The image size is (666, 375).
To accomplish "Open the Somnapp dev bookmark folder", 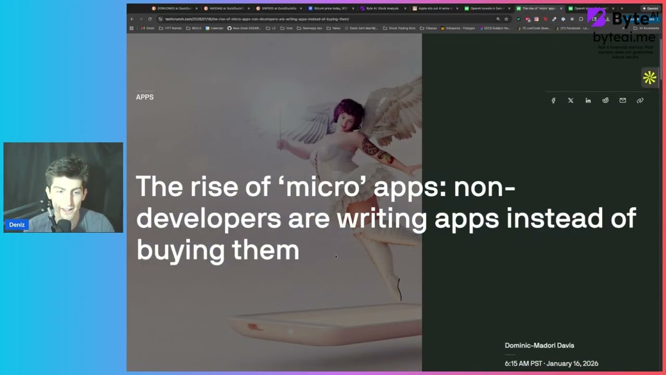I will (x=310, y=28).
